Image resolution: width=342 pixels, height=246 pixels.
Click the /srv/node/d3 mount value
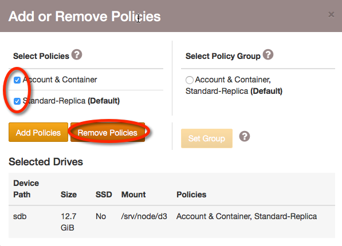point(144,216)
